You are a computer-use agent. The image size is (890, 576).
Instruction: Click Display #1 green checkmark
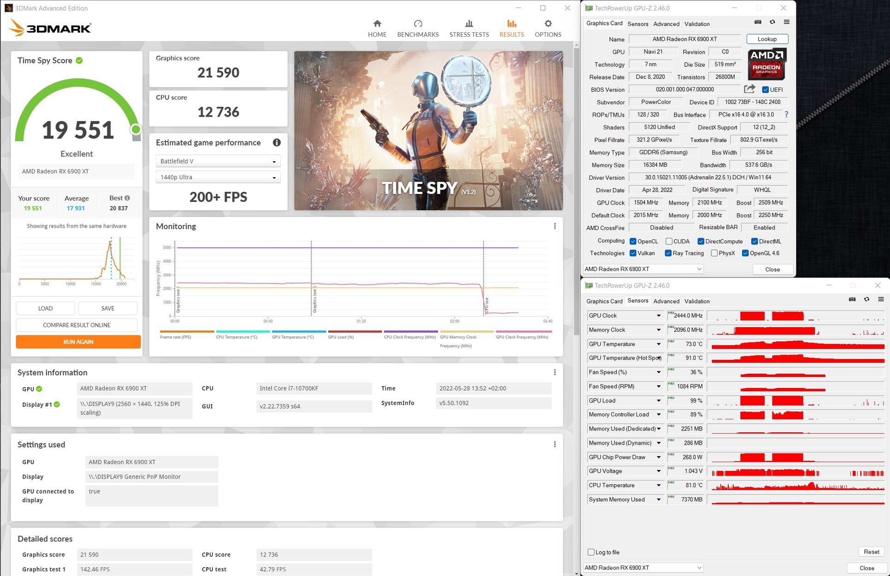click(x=57, y=404)
